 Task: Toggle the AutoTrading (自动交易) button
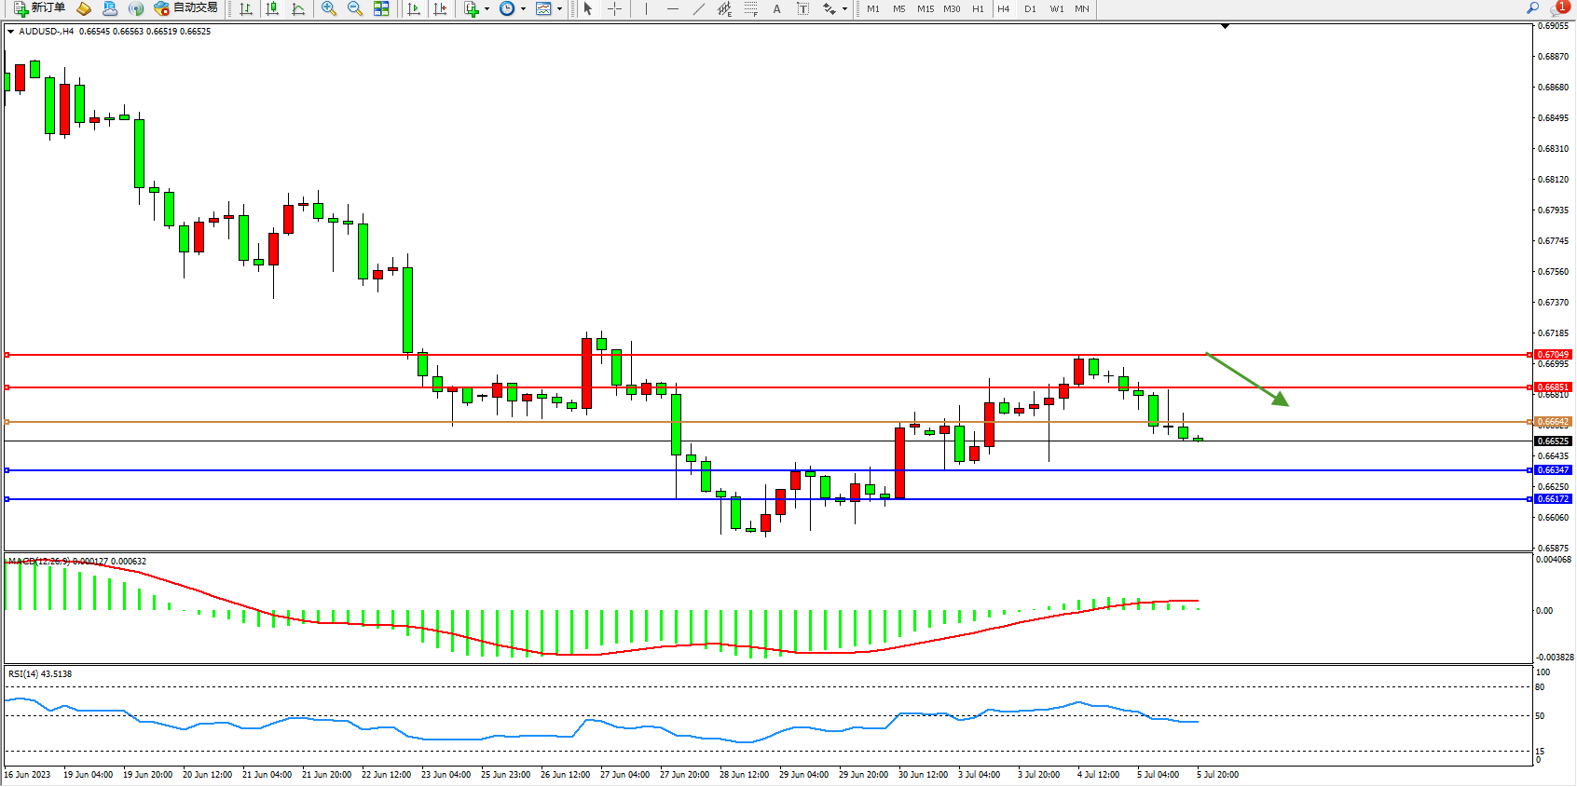[186, 8]
